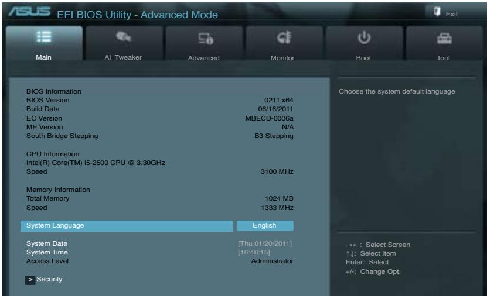Viewport: 487px width, 296px height.
Task: Click the 0211 x64 BIOS version value
Action: (278, 100)
